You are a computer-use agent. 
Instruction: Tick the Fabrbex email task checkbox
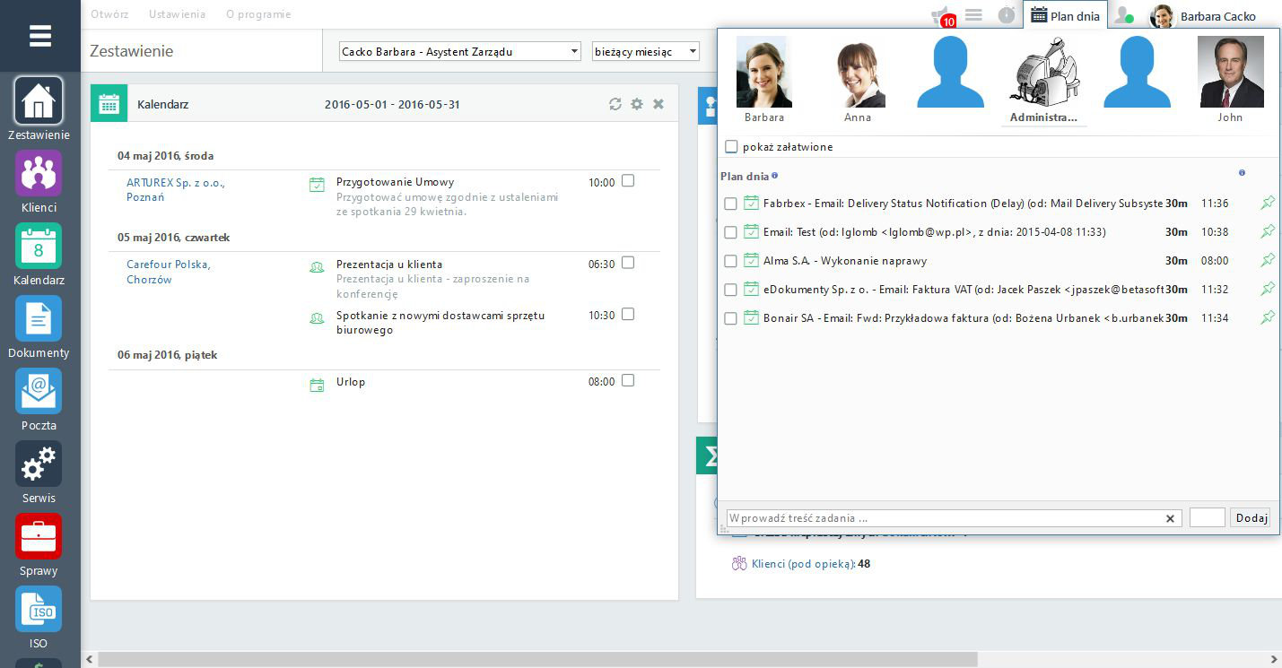click(730, 204)
